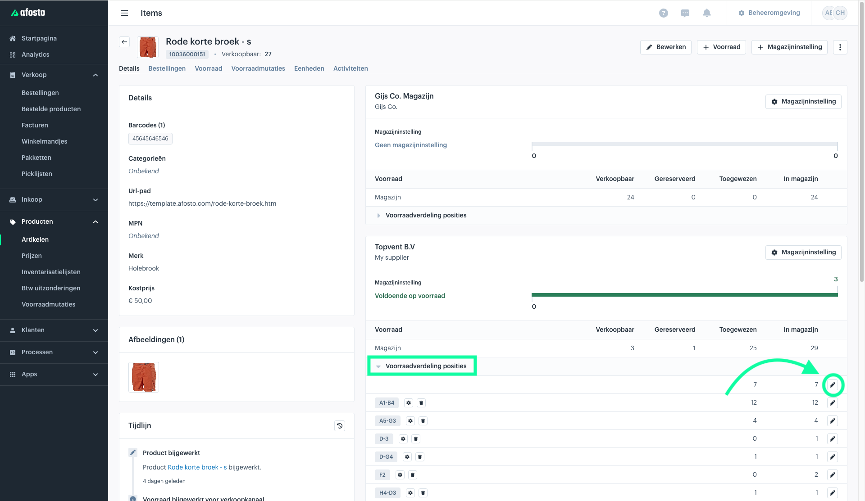The image size is (865, 501).
Task: Edit stock pencil for D-G4 row
Action: (833, 457)
